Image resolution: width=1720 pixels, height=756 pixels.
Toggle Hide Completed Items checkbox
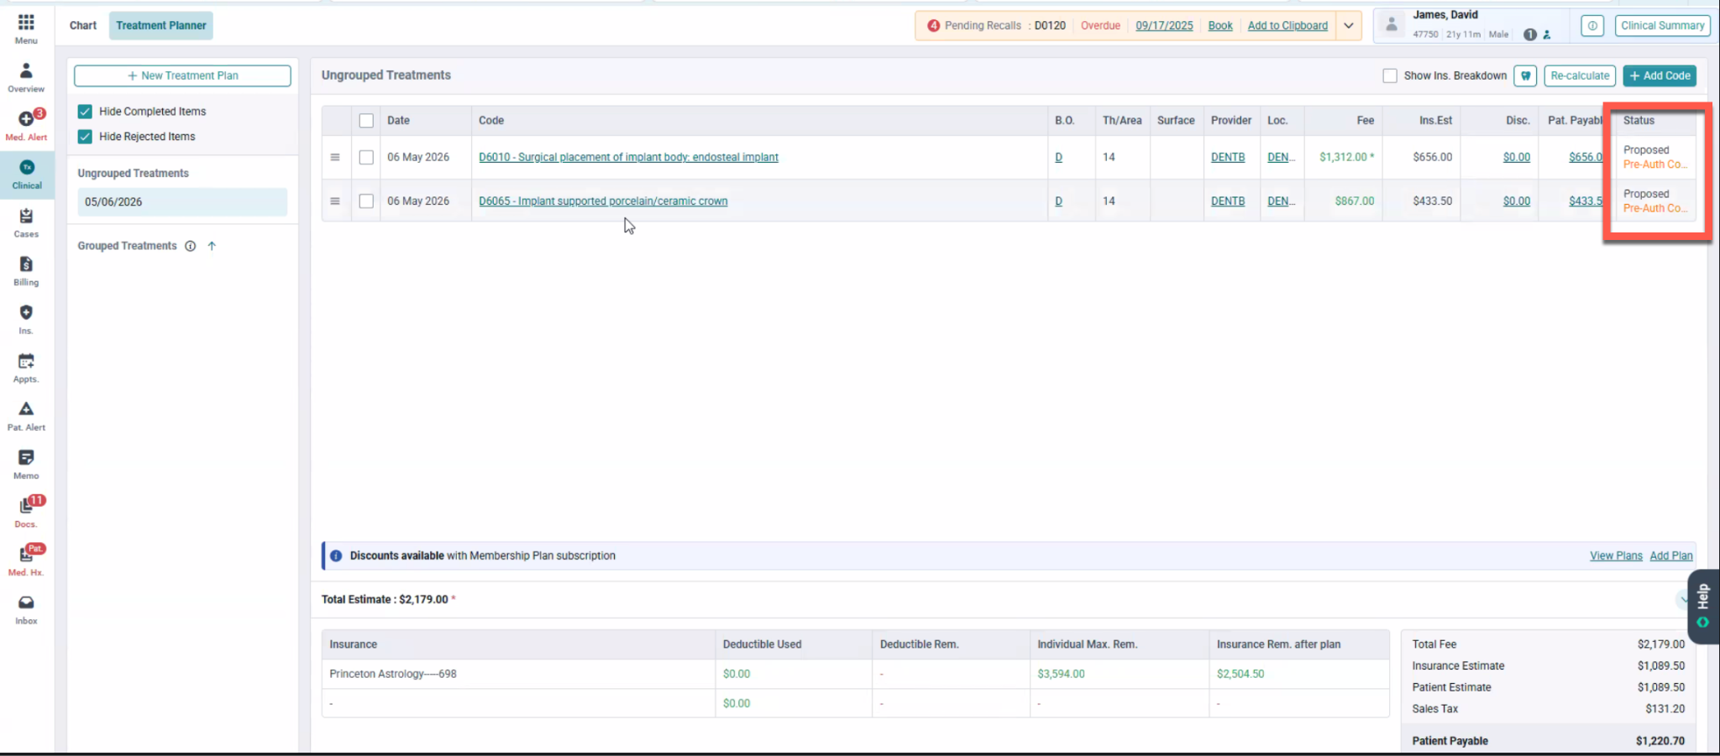pyautogui.click(x=85, y=112)
